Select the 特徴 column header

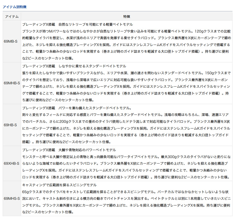click(127, 16)
